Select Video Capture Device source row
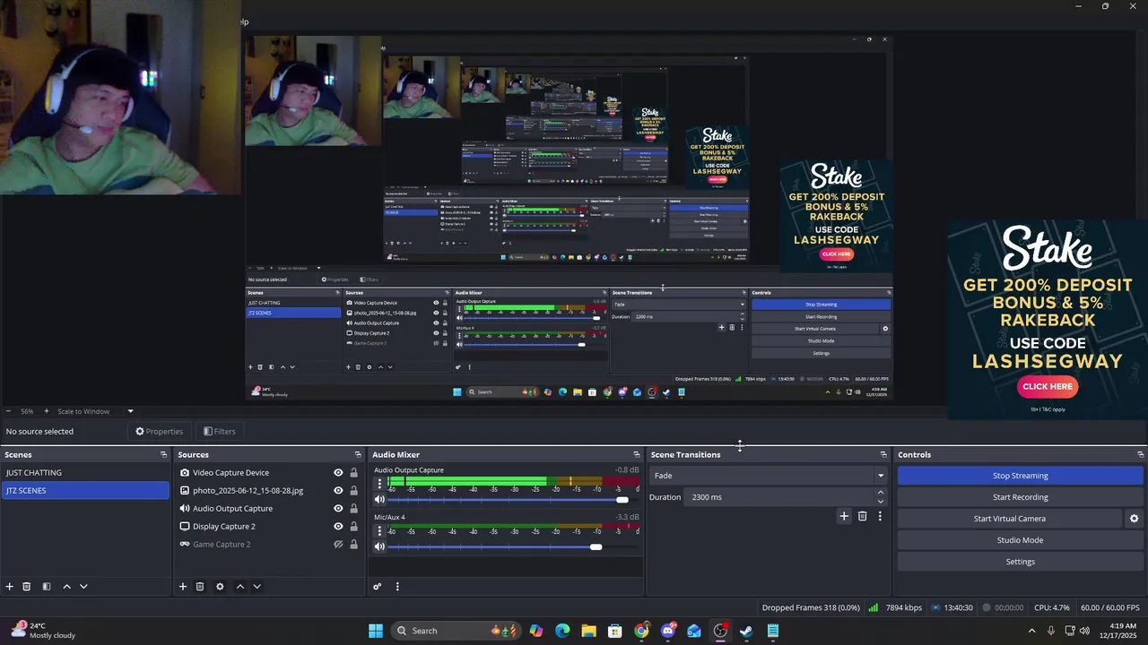Viewport: 1148px width, 645px height. pyautogui.click(x=269, y=473)
